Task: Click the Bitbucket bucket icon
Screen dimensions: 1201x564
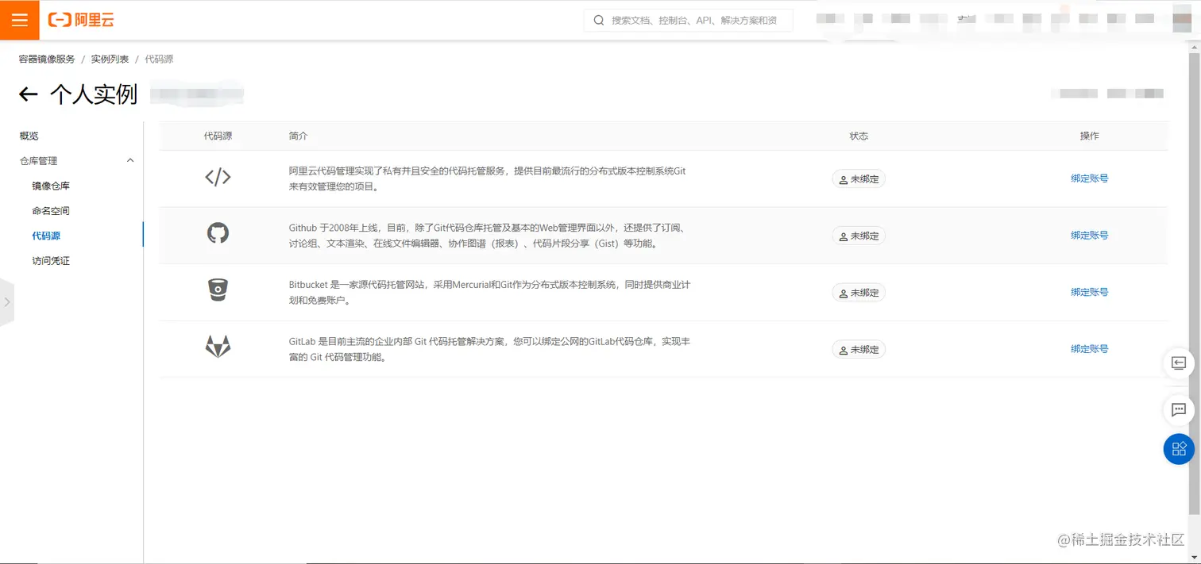Action: click(218, 290)
